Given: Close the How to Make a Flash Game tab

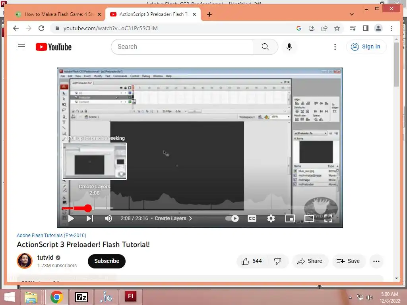Looking at the screenshot, I should coord(99,14).
